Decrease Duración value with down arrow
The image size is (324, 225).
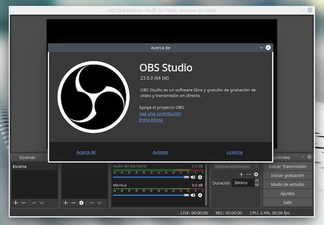click(257, 185)
